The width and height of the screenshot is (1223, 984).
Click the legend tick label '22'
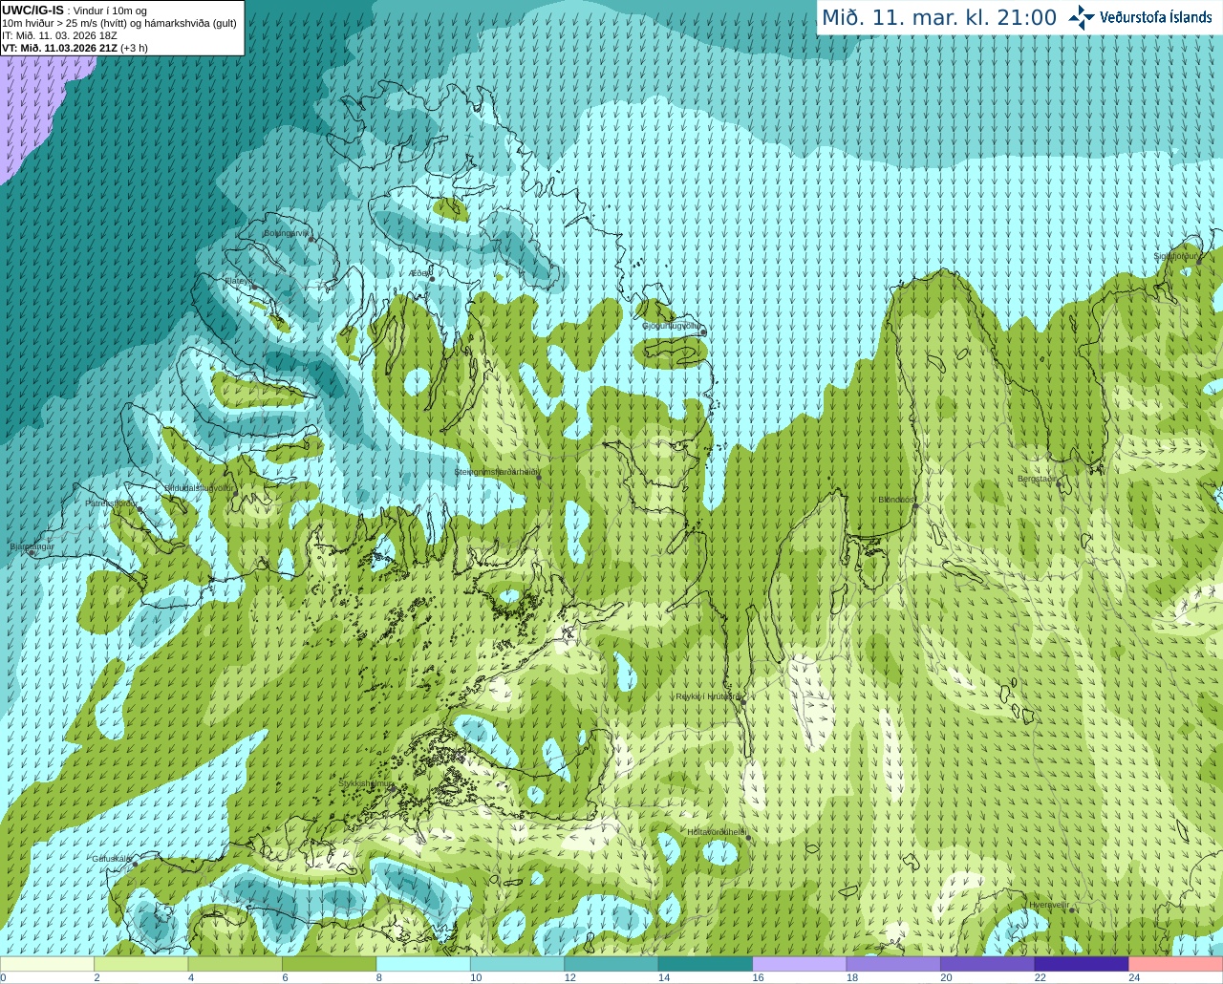tap(1040, 977)
